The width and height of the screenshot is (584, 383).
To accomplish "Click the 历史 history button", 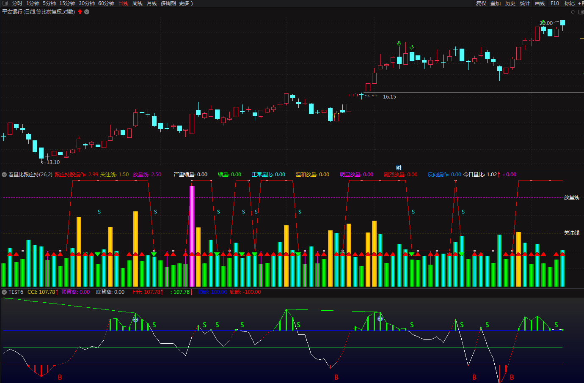I will pyautogui.click(x=510, y=3).
